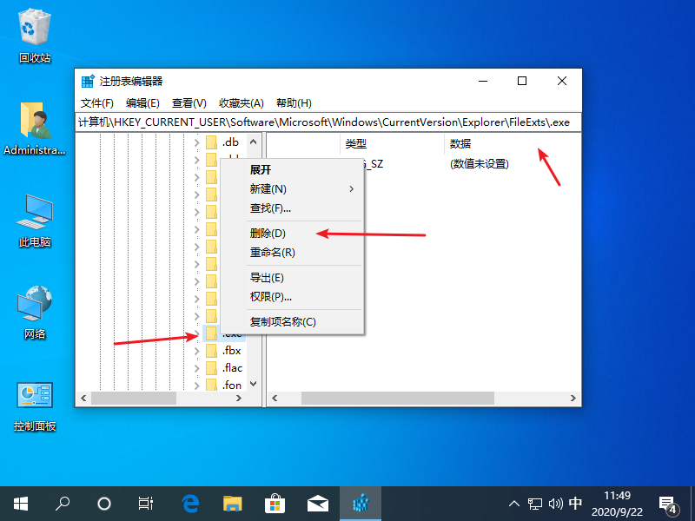Open the Mail app in taskbar
This screenshot has width=695, height=521.
317,503
